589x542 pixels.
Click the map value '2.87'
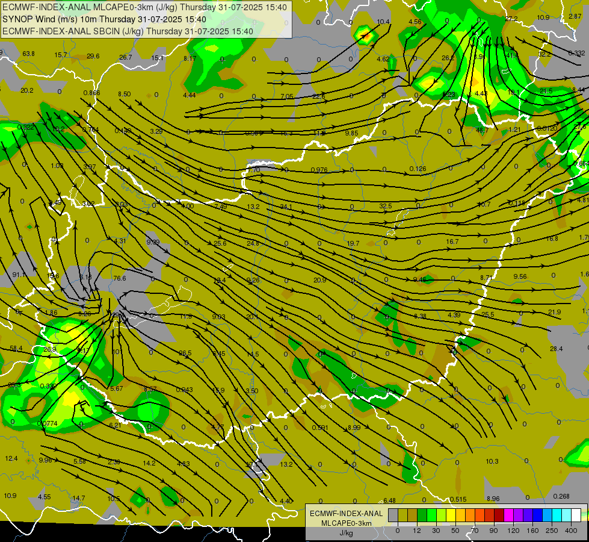[575, 16]
